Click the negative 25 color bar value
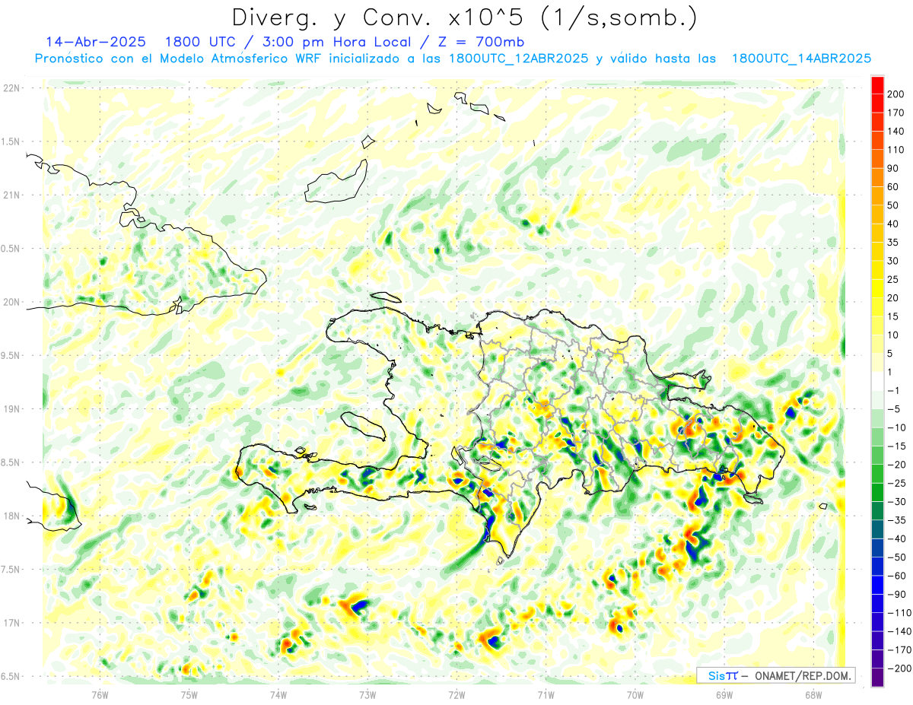The image size is (913, 705). tap(896, 483)
